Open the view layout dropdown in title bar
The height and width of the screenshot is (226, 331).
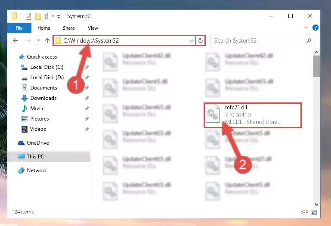(49, 16)
